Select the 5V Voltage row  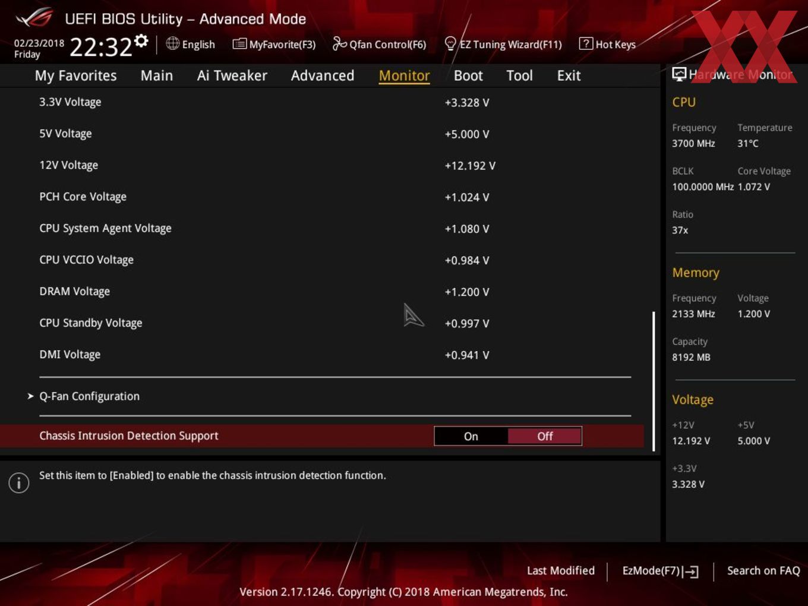click(329, 134)
